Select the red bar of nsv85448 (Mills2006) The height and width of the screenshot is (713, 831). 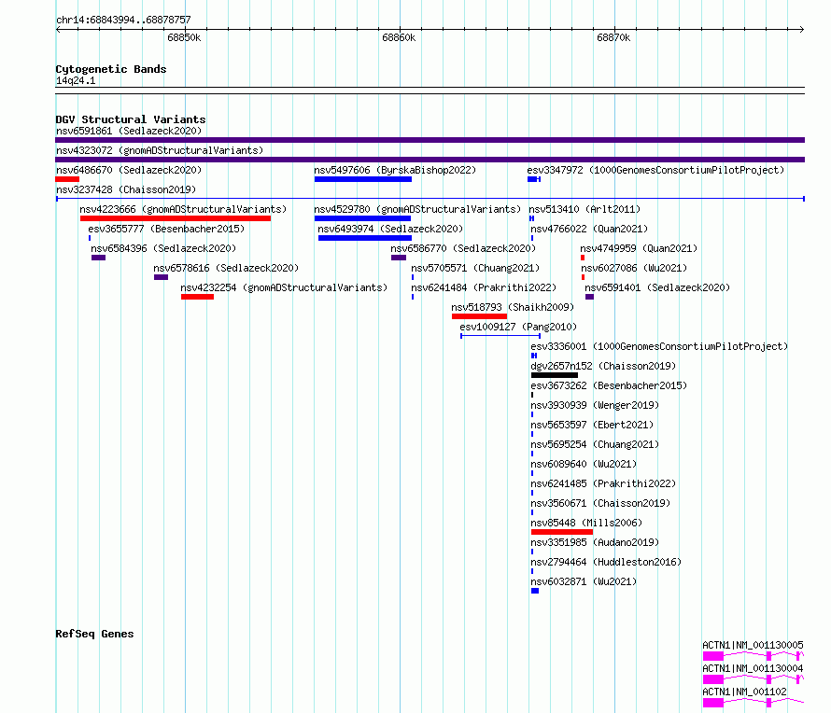(x=562, y=532)
